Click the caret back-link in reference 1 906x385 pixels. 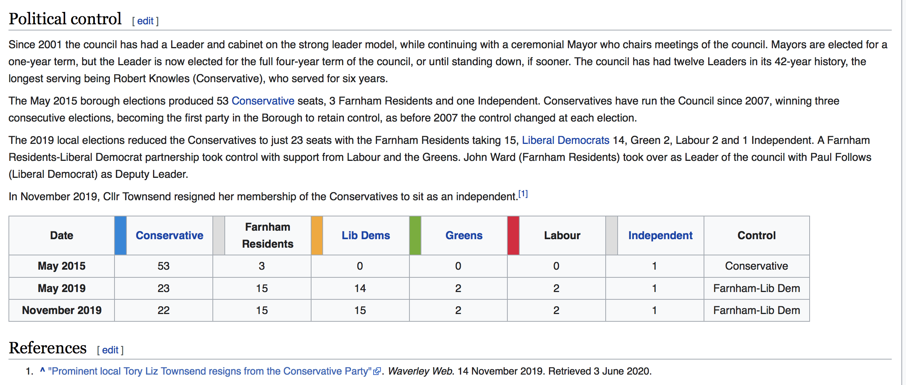point(42,371)
